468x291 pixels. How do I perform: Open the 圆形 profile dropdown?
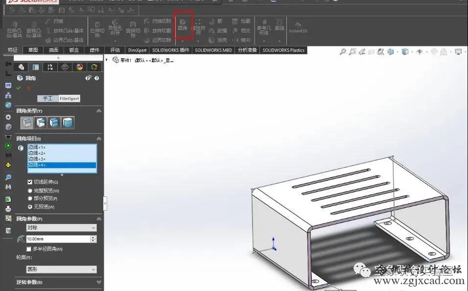[x=61, y=269]
